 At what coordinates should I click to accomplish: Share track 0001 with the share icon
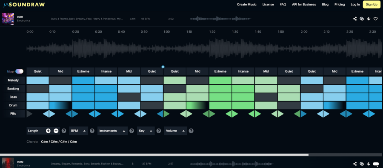[x=355, y=19]
